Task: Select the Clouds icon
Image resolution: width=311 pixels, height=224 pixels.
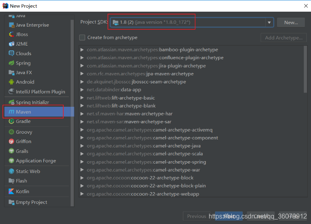Action: coord(12,53)
